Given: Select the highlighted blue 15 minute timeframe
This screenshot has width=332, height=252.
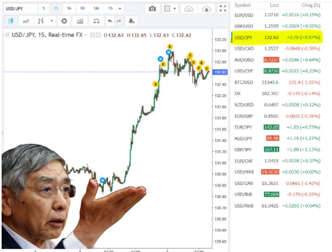Looking at the screenshot, I should click(56, 9).
